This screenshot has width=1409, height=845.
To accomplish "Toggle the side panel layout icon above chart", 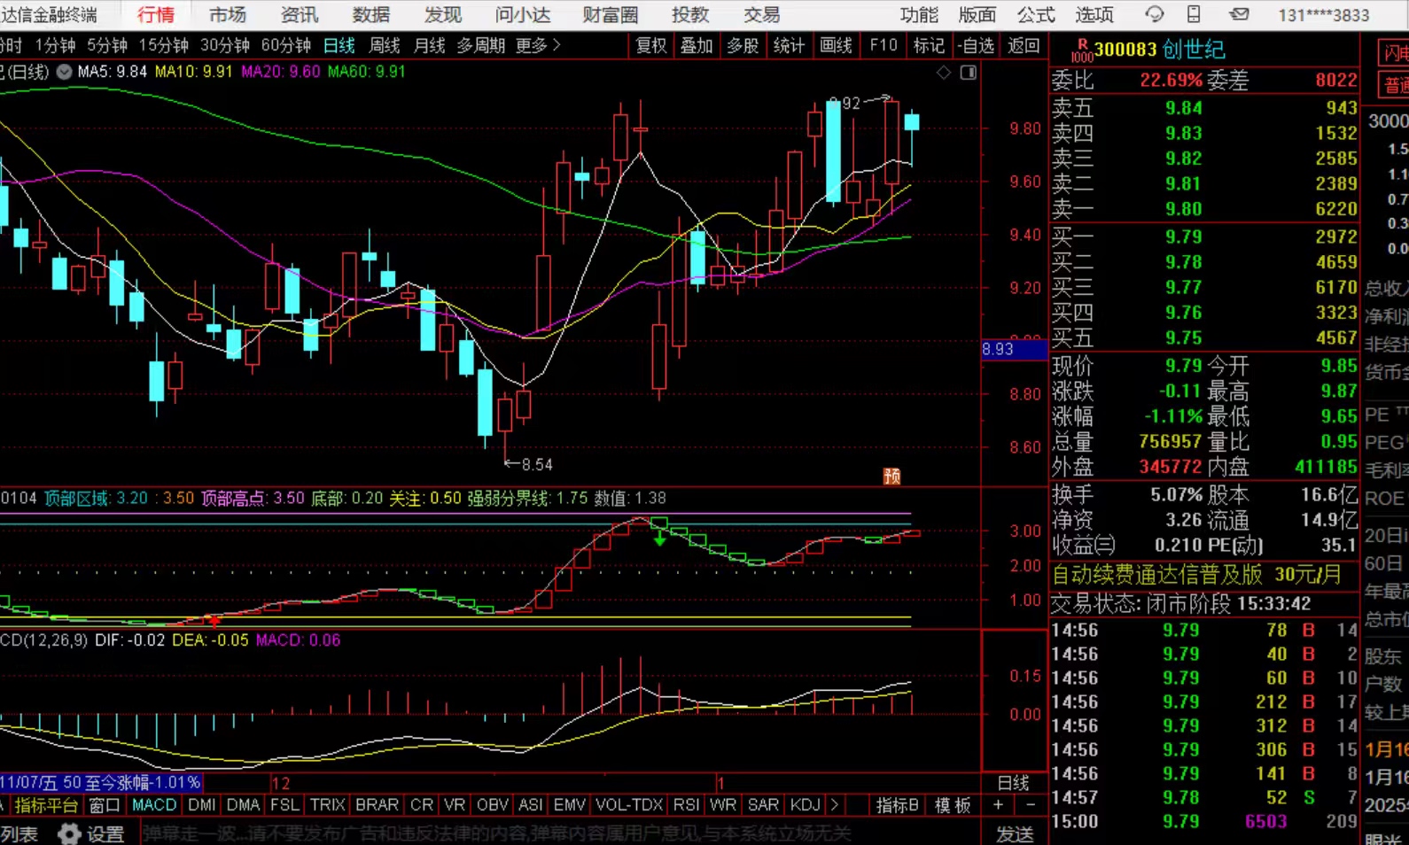I will coord(969,73).
